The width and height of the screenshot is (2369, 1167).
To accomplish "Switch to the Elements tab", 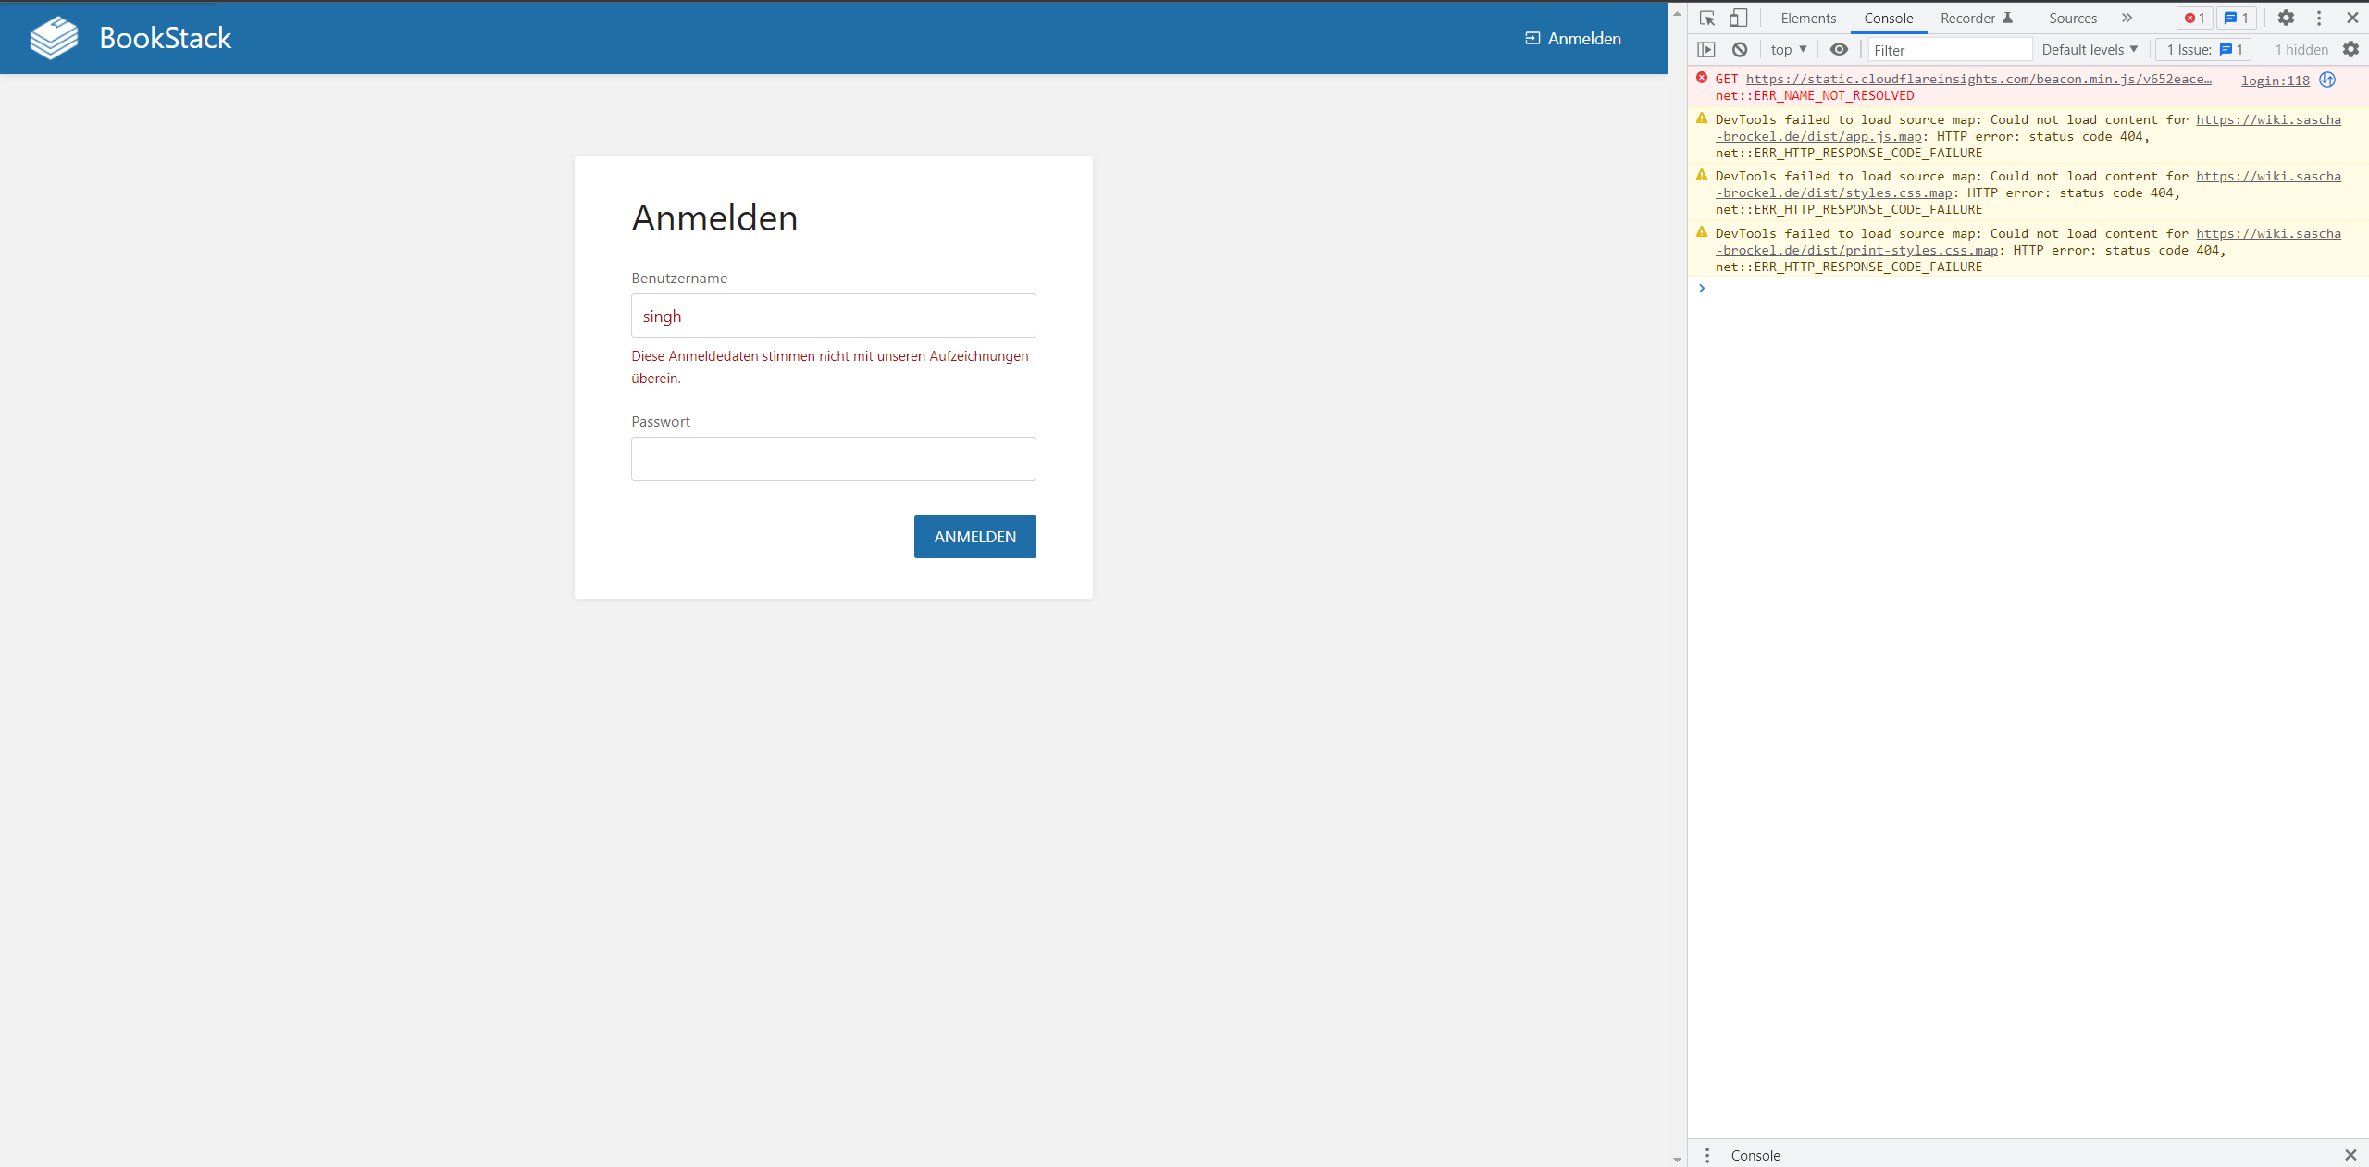I will (x=1806, y=18).
